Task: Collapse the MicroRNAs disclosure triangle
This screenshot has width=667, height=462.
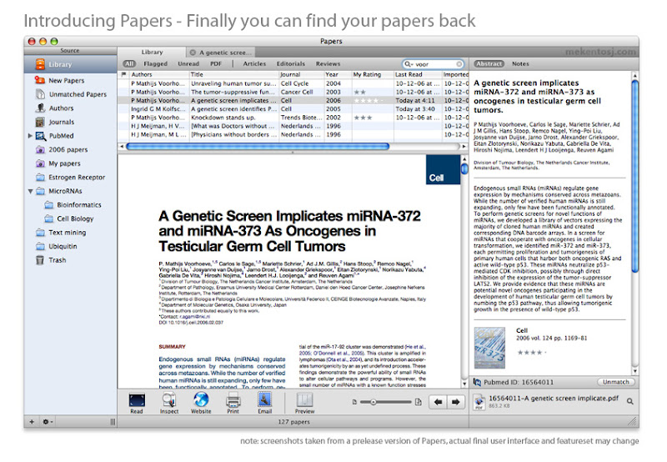Action: (x=30, y=192)
